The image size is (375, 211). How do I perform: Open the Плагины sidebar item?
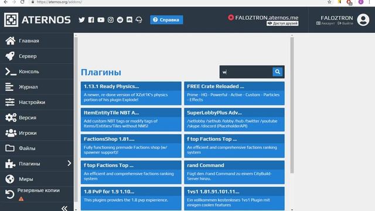coord(37,164)
